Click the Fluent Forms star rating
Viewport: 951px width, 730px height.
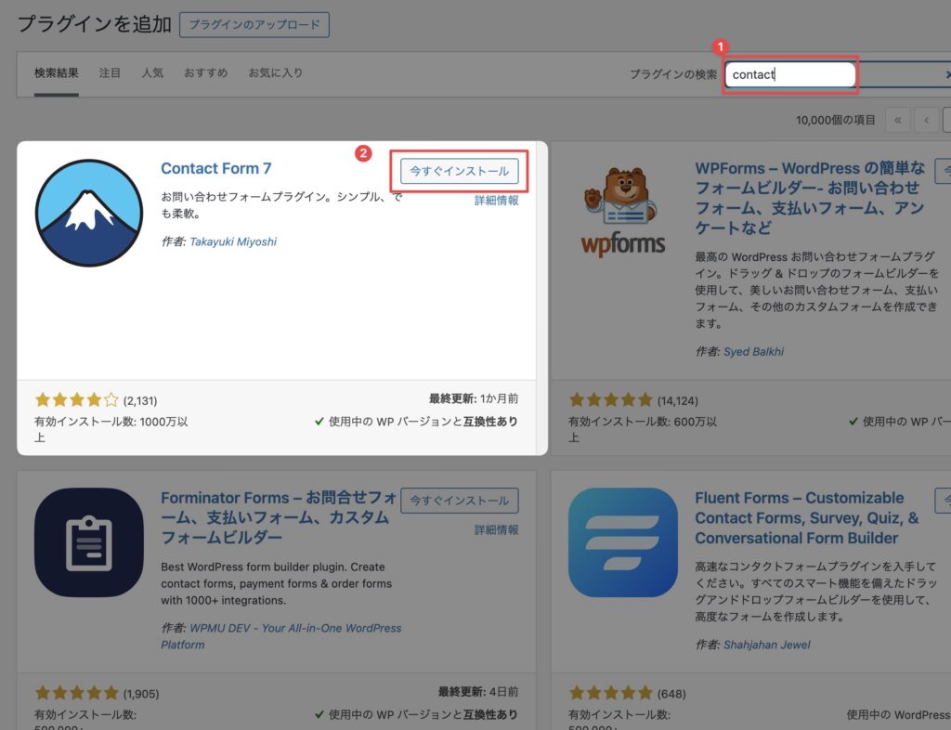(611, 693)
